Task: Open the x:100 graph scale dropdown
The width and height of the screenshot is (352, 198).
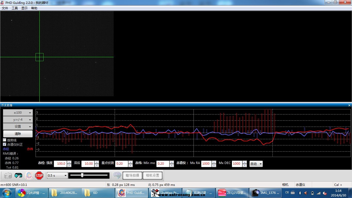Action: point(18,113)
